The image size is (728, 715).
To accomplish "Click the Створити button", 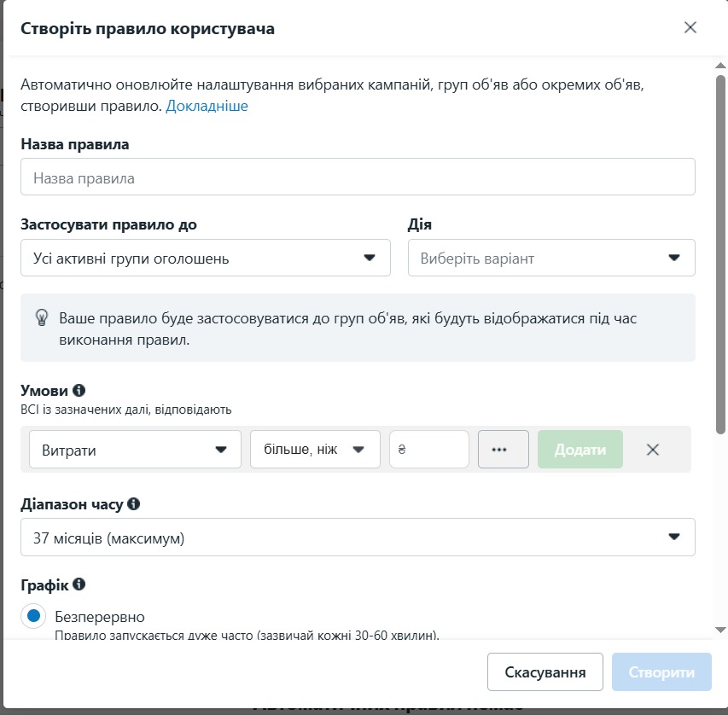I will [x=661, y=671].
